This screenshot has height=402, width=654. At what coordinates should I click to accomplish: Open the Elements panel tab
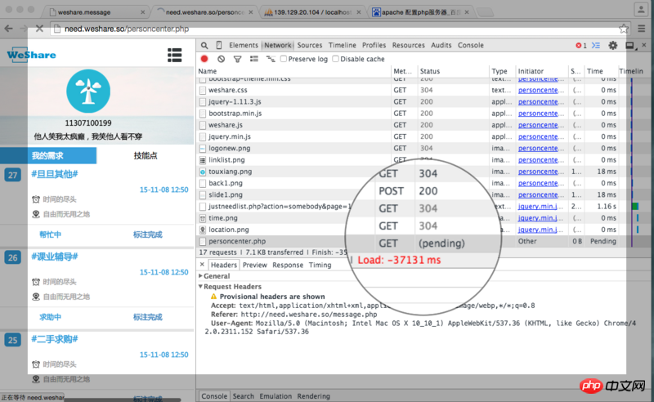point(244,46)
